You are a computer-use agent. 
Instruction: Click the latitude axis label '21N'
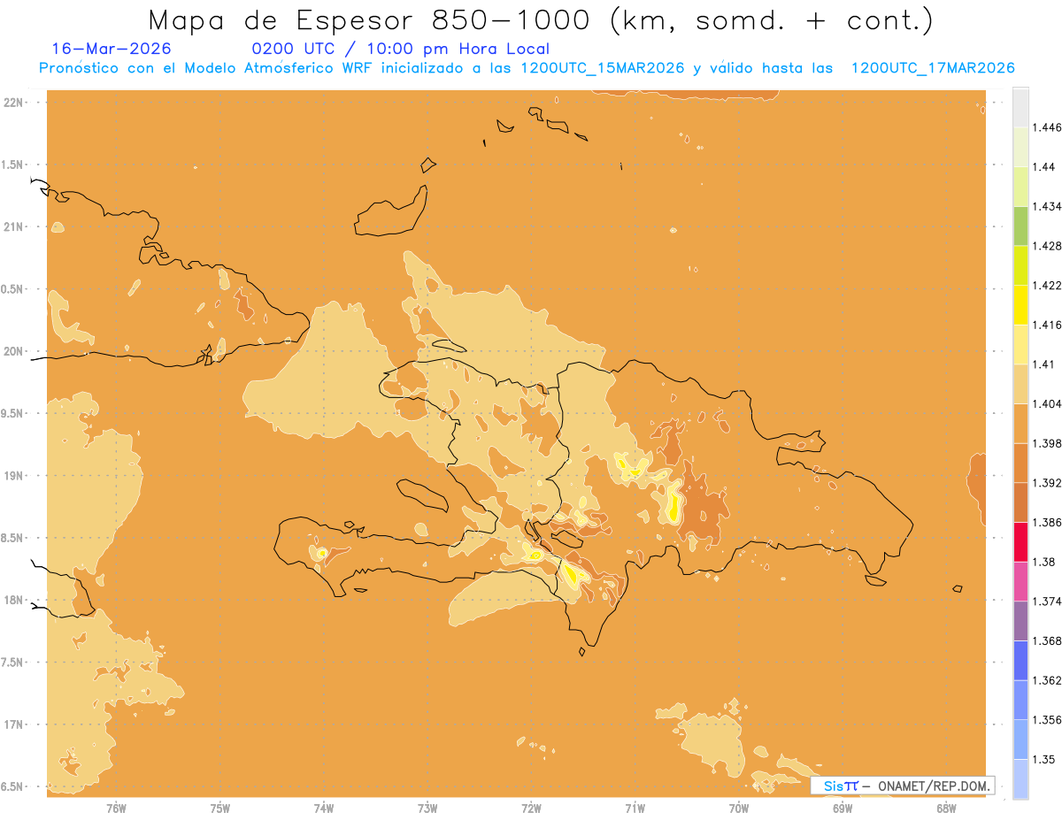tap(13, 226)
